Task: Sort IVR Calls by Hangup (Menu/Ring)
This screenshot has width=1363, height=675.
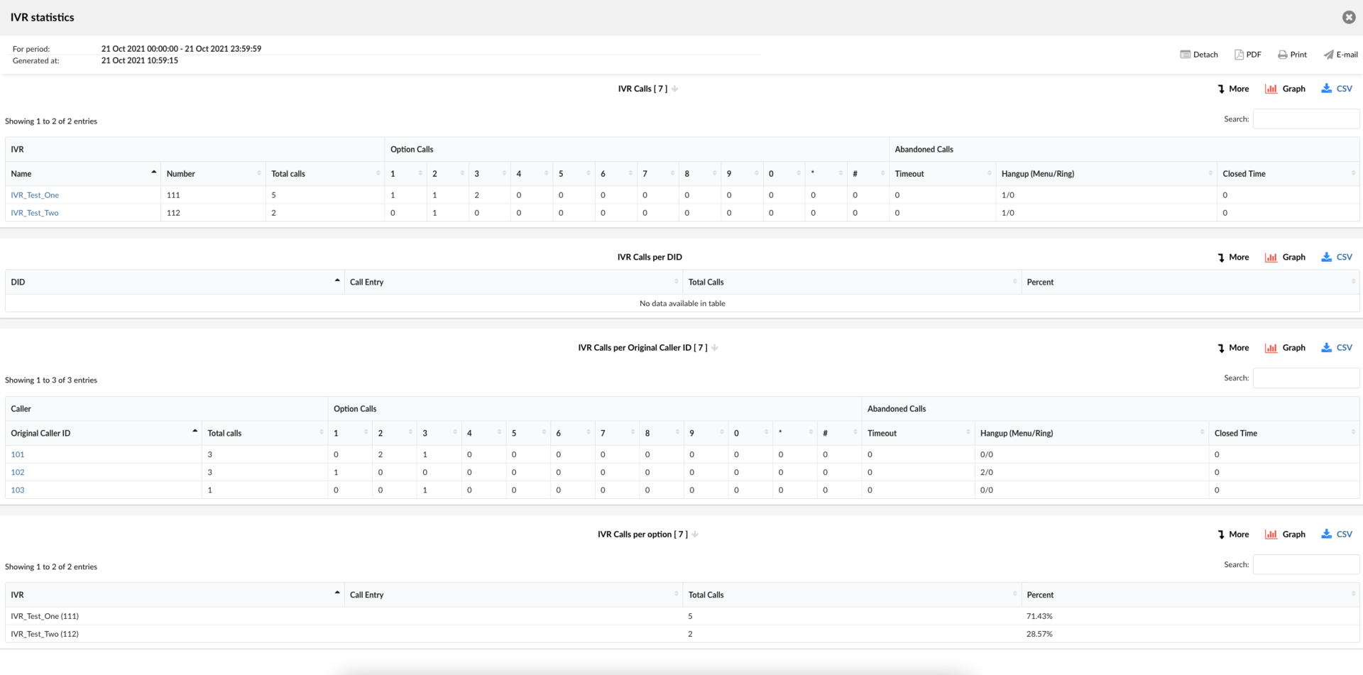Action: (x=1106, y=174)
